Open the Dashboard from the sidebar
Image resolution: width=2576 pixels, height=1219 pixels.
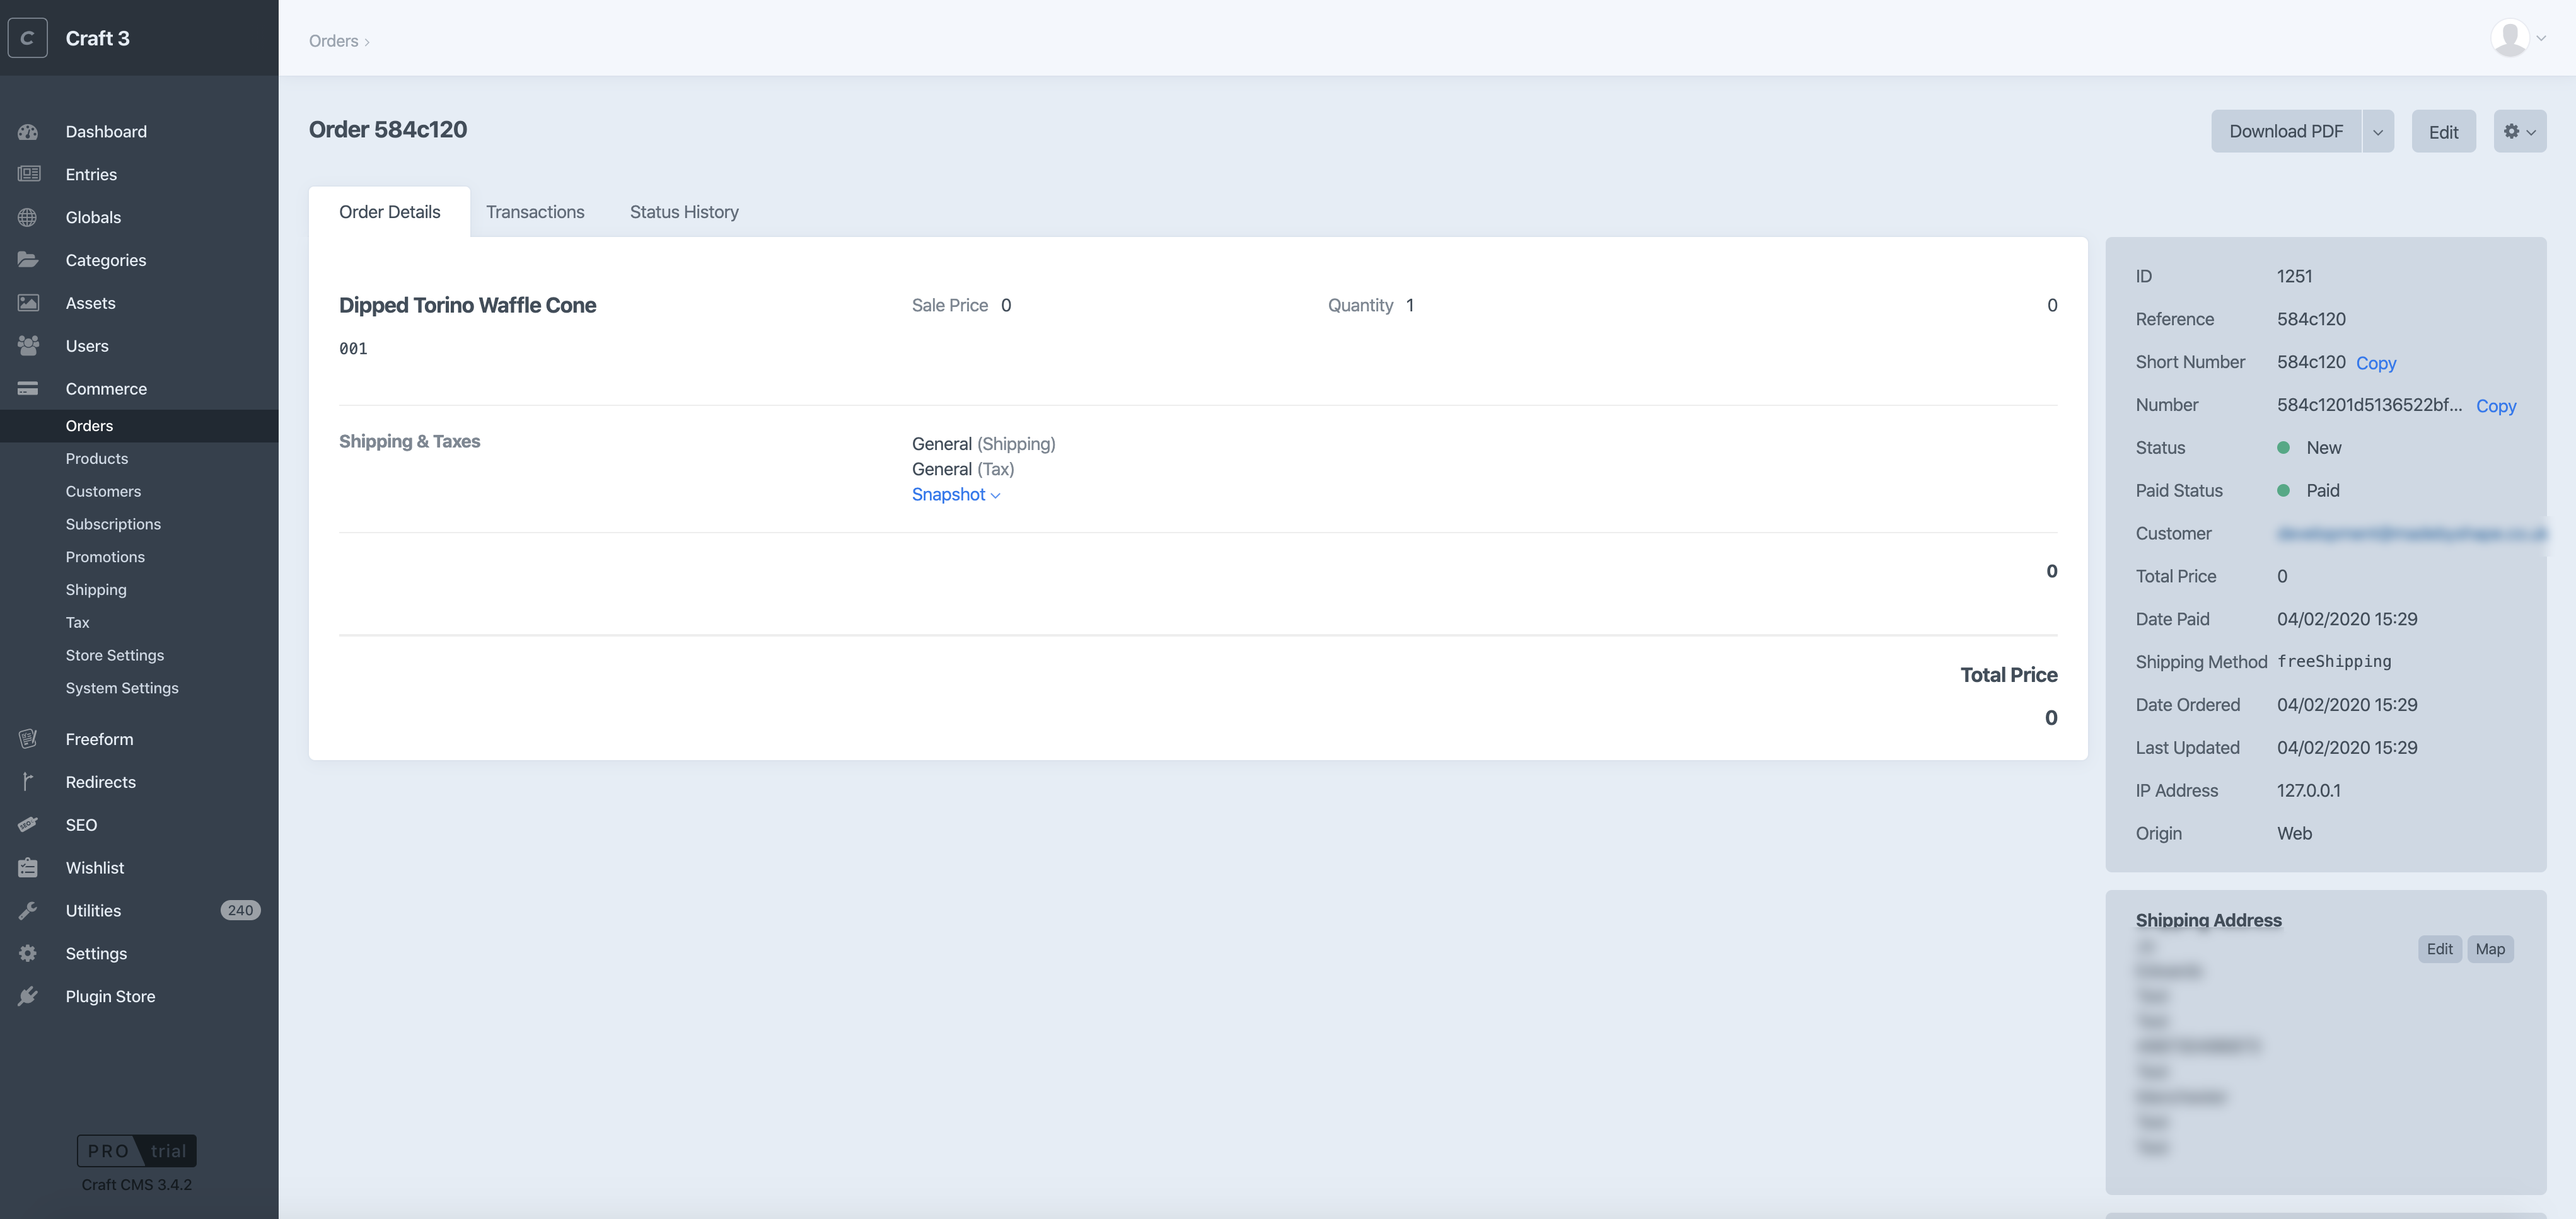click(x=28, y=131)
